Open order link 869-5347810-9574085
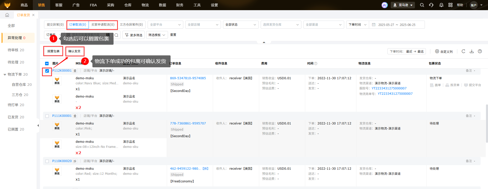This screenshot has width=488, height=189. pos(188,78)
